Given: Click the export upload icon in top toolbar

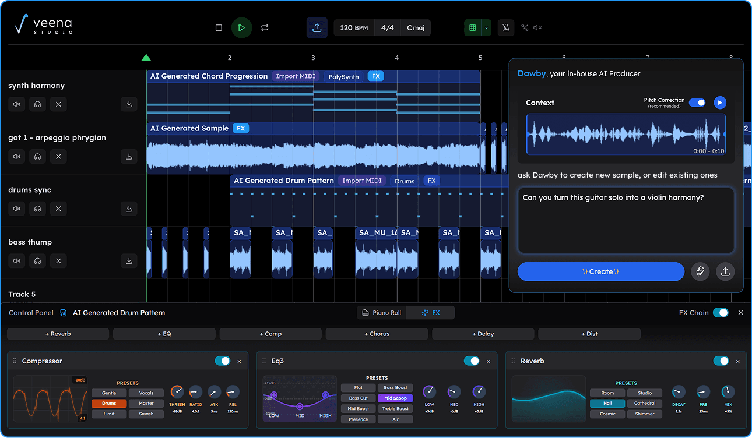Looking at the screenshot, I should [x=317, y=27].
